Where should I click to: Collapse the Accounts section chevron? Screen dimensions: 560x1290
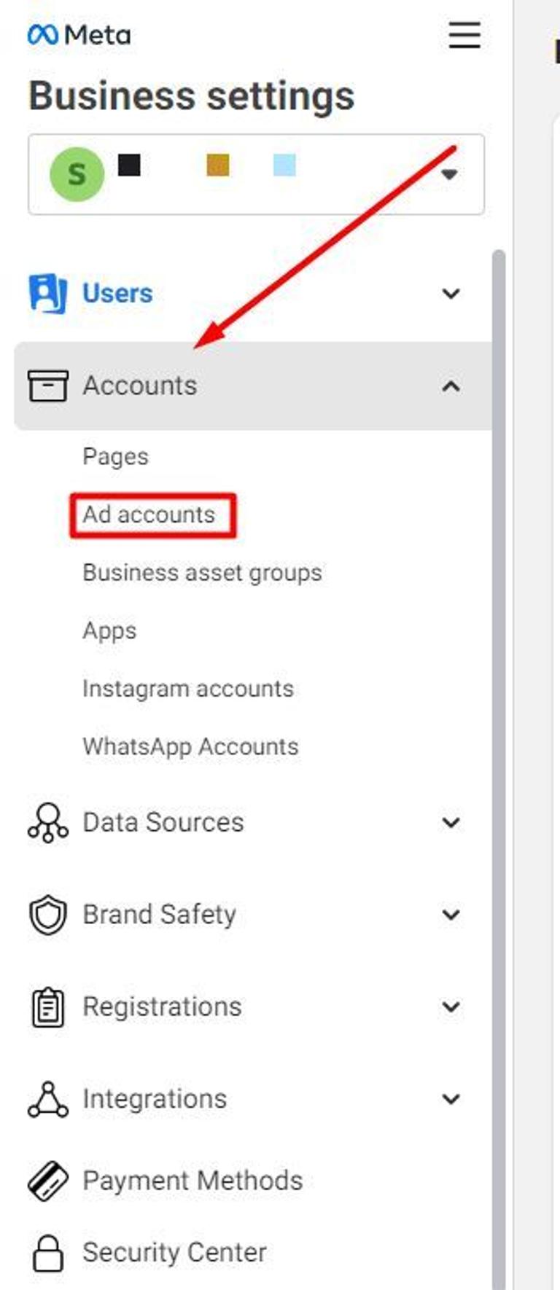(x=451, y=386)
